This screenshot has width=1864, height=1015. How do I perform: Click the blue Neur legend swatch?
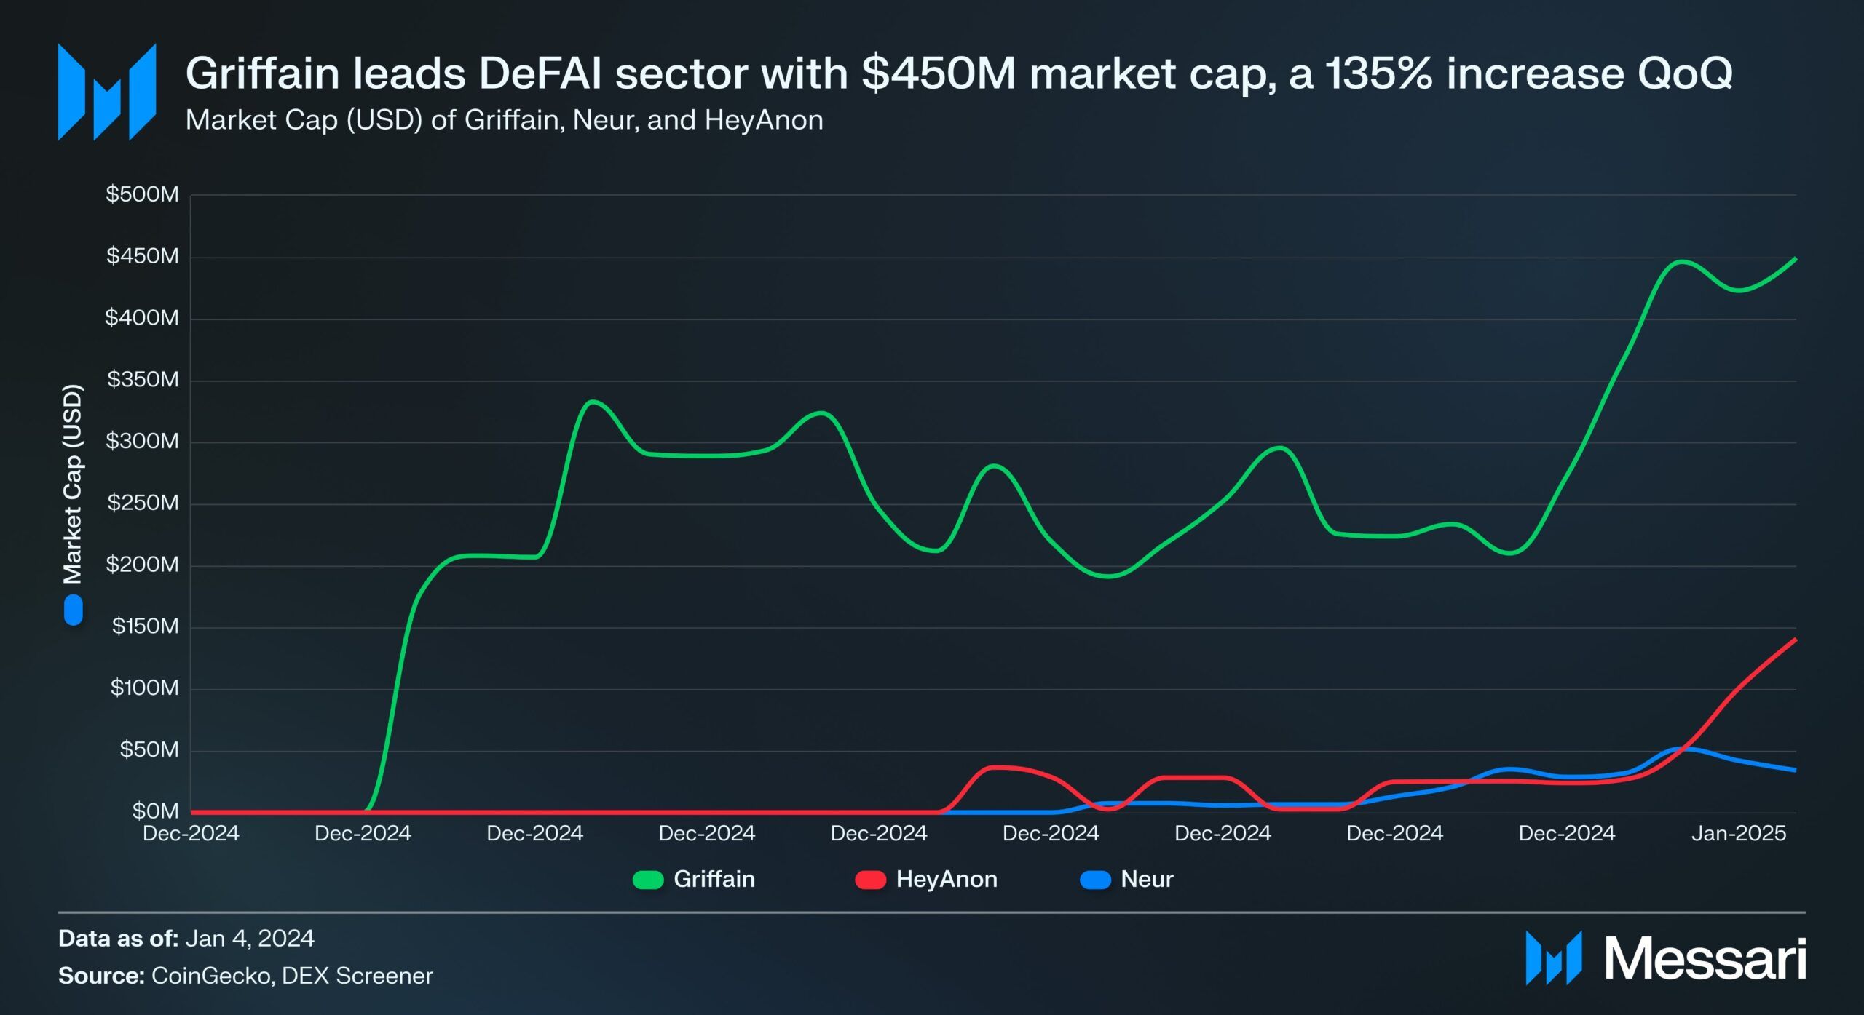[1095, 880]
